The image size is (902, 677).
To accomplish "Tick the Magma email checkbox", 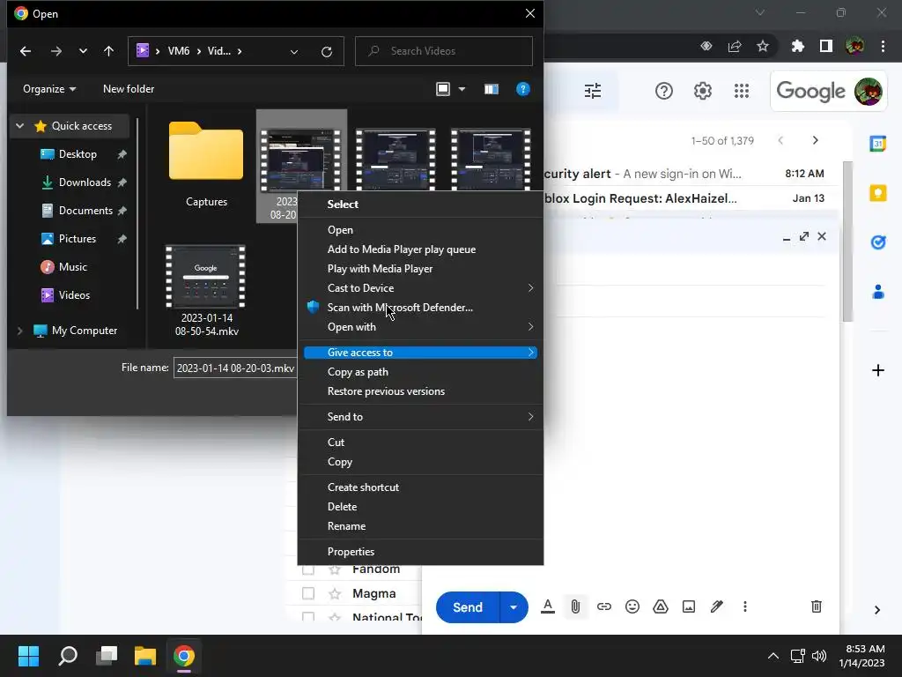I will click(x=308, y=593).
